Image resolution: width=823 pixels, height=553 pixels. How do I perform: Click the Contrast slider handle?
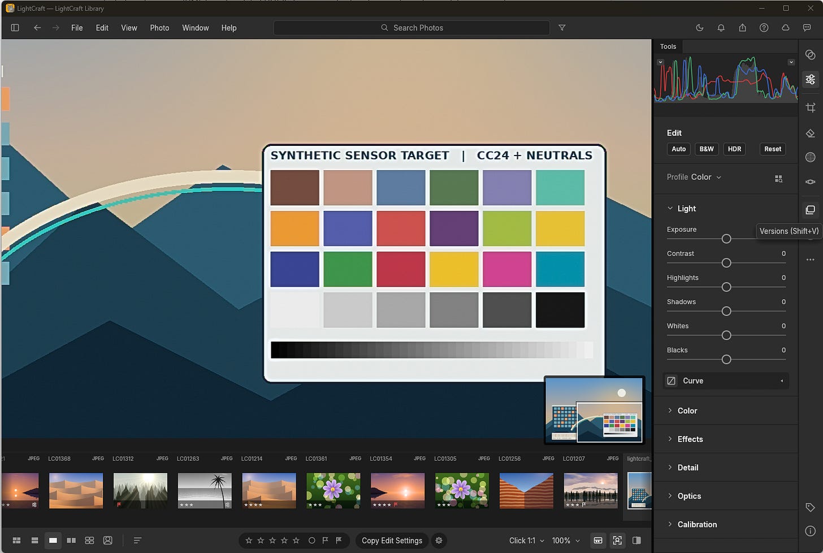726,263
